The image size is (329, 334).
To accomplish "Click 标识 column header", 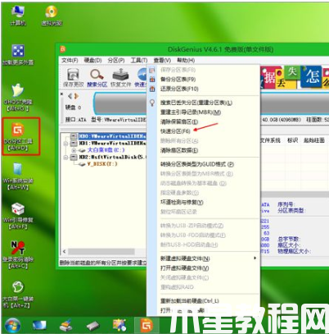I will point(292,140).
